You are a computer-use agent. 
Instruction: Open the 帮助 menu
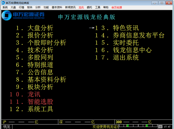point(106,8)
